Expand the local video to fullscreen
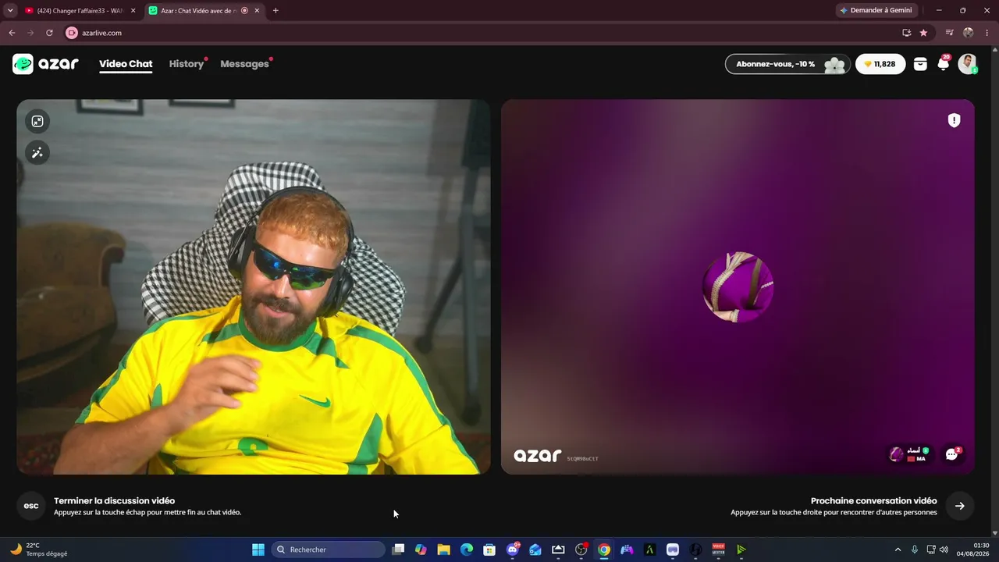 pos(37,121)
